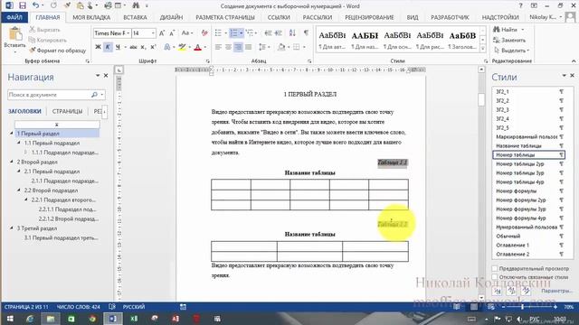The width and height of the screenshot is (579, 325).
Task: Collapse the 2.2 Второй подраздел heading
Action: click(x=19, y=190)
